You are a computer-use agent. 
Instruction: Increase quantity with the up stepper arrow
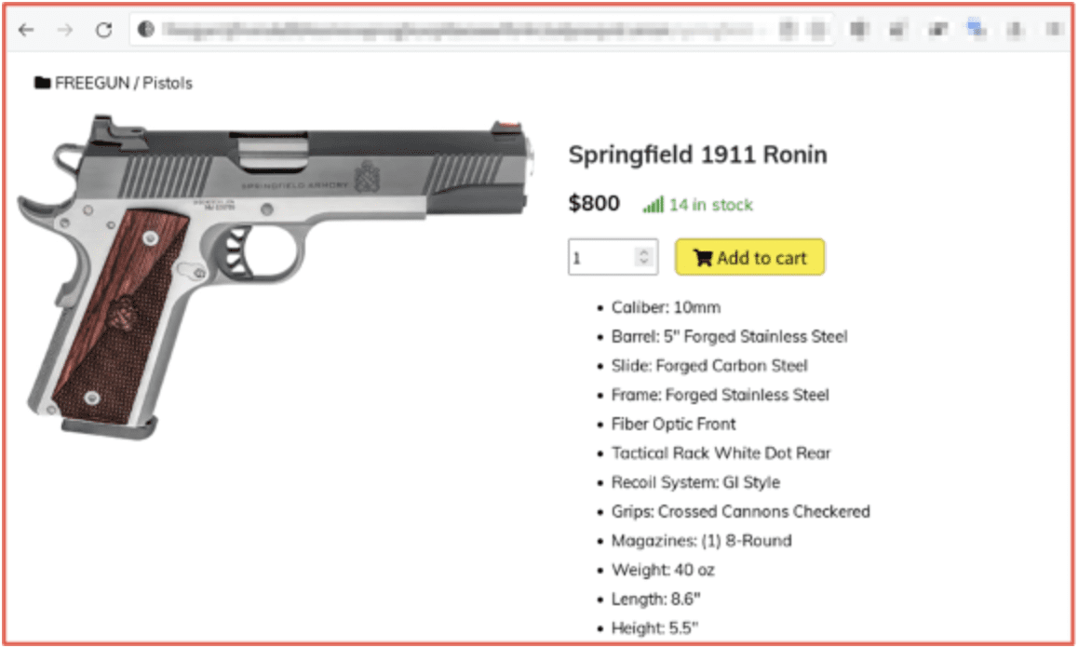(x=644, y=251)
